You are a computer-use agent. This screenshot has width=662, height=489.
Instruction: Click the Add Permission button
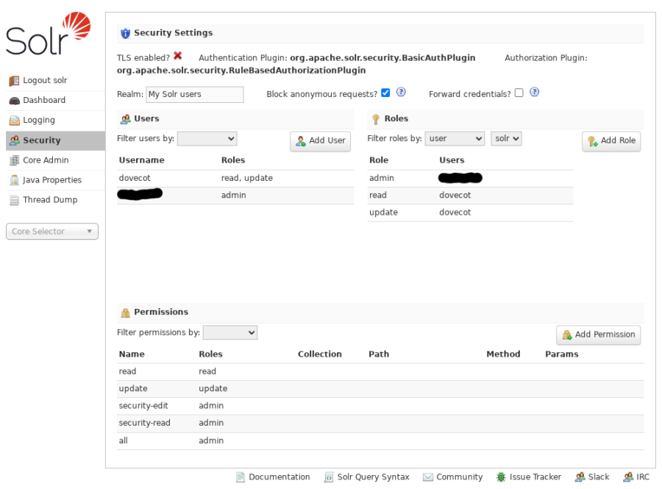pyautogui.click(x=598, y=335)
